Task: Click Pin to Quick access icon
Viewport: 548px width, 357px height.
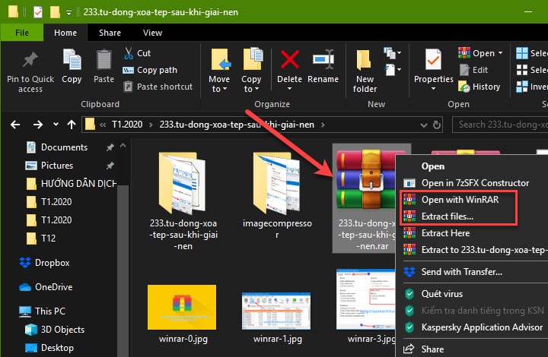Action: 30,59
